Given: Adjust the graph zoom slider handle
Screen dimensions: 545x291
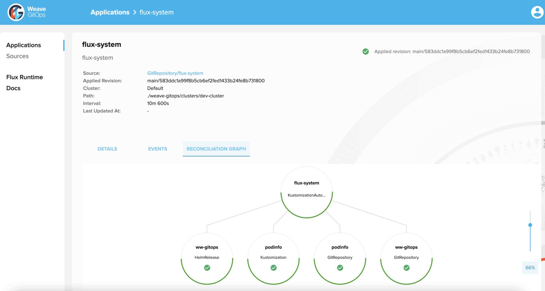Looking at the screenshot, I should pyautogui.click(x=530, y=225).
